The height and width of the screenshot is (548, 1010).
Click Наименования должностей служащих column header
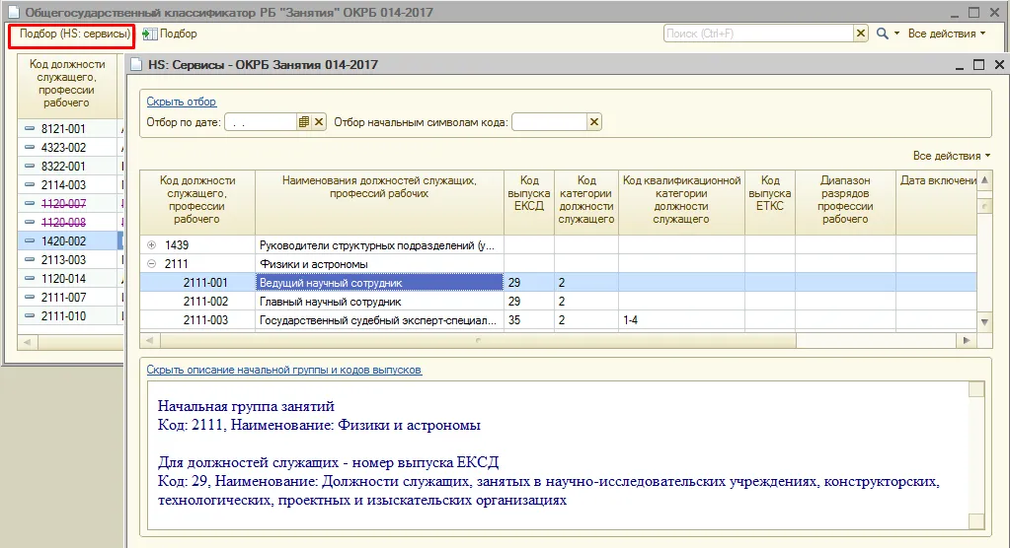pyautogui.click(x=379, y=202)
